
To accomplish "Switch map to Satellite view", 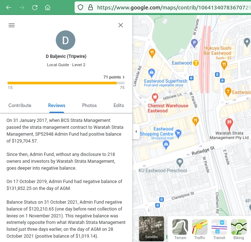I will click(151, 229).
